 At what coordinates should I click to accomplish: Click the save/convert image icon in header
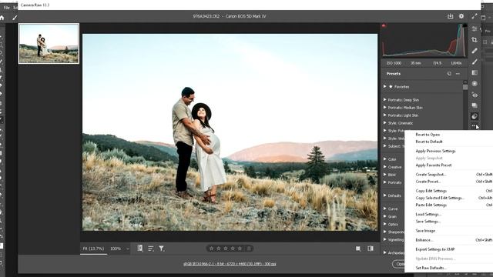(x=450, y=16)
